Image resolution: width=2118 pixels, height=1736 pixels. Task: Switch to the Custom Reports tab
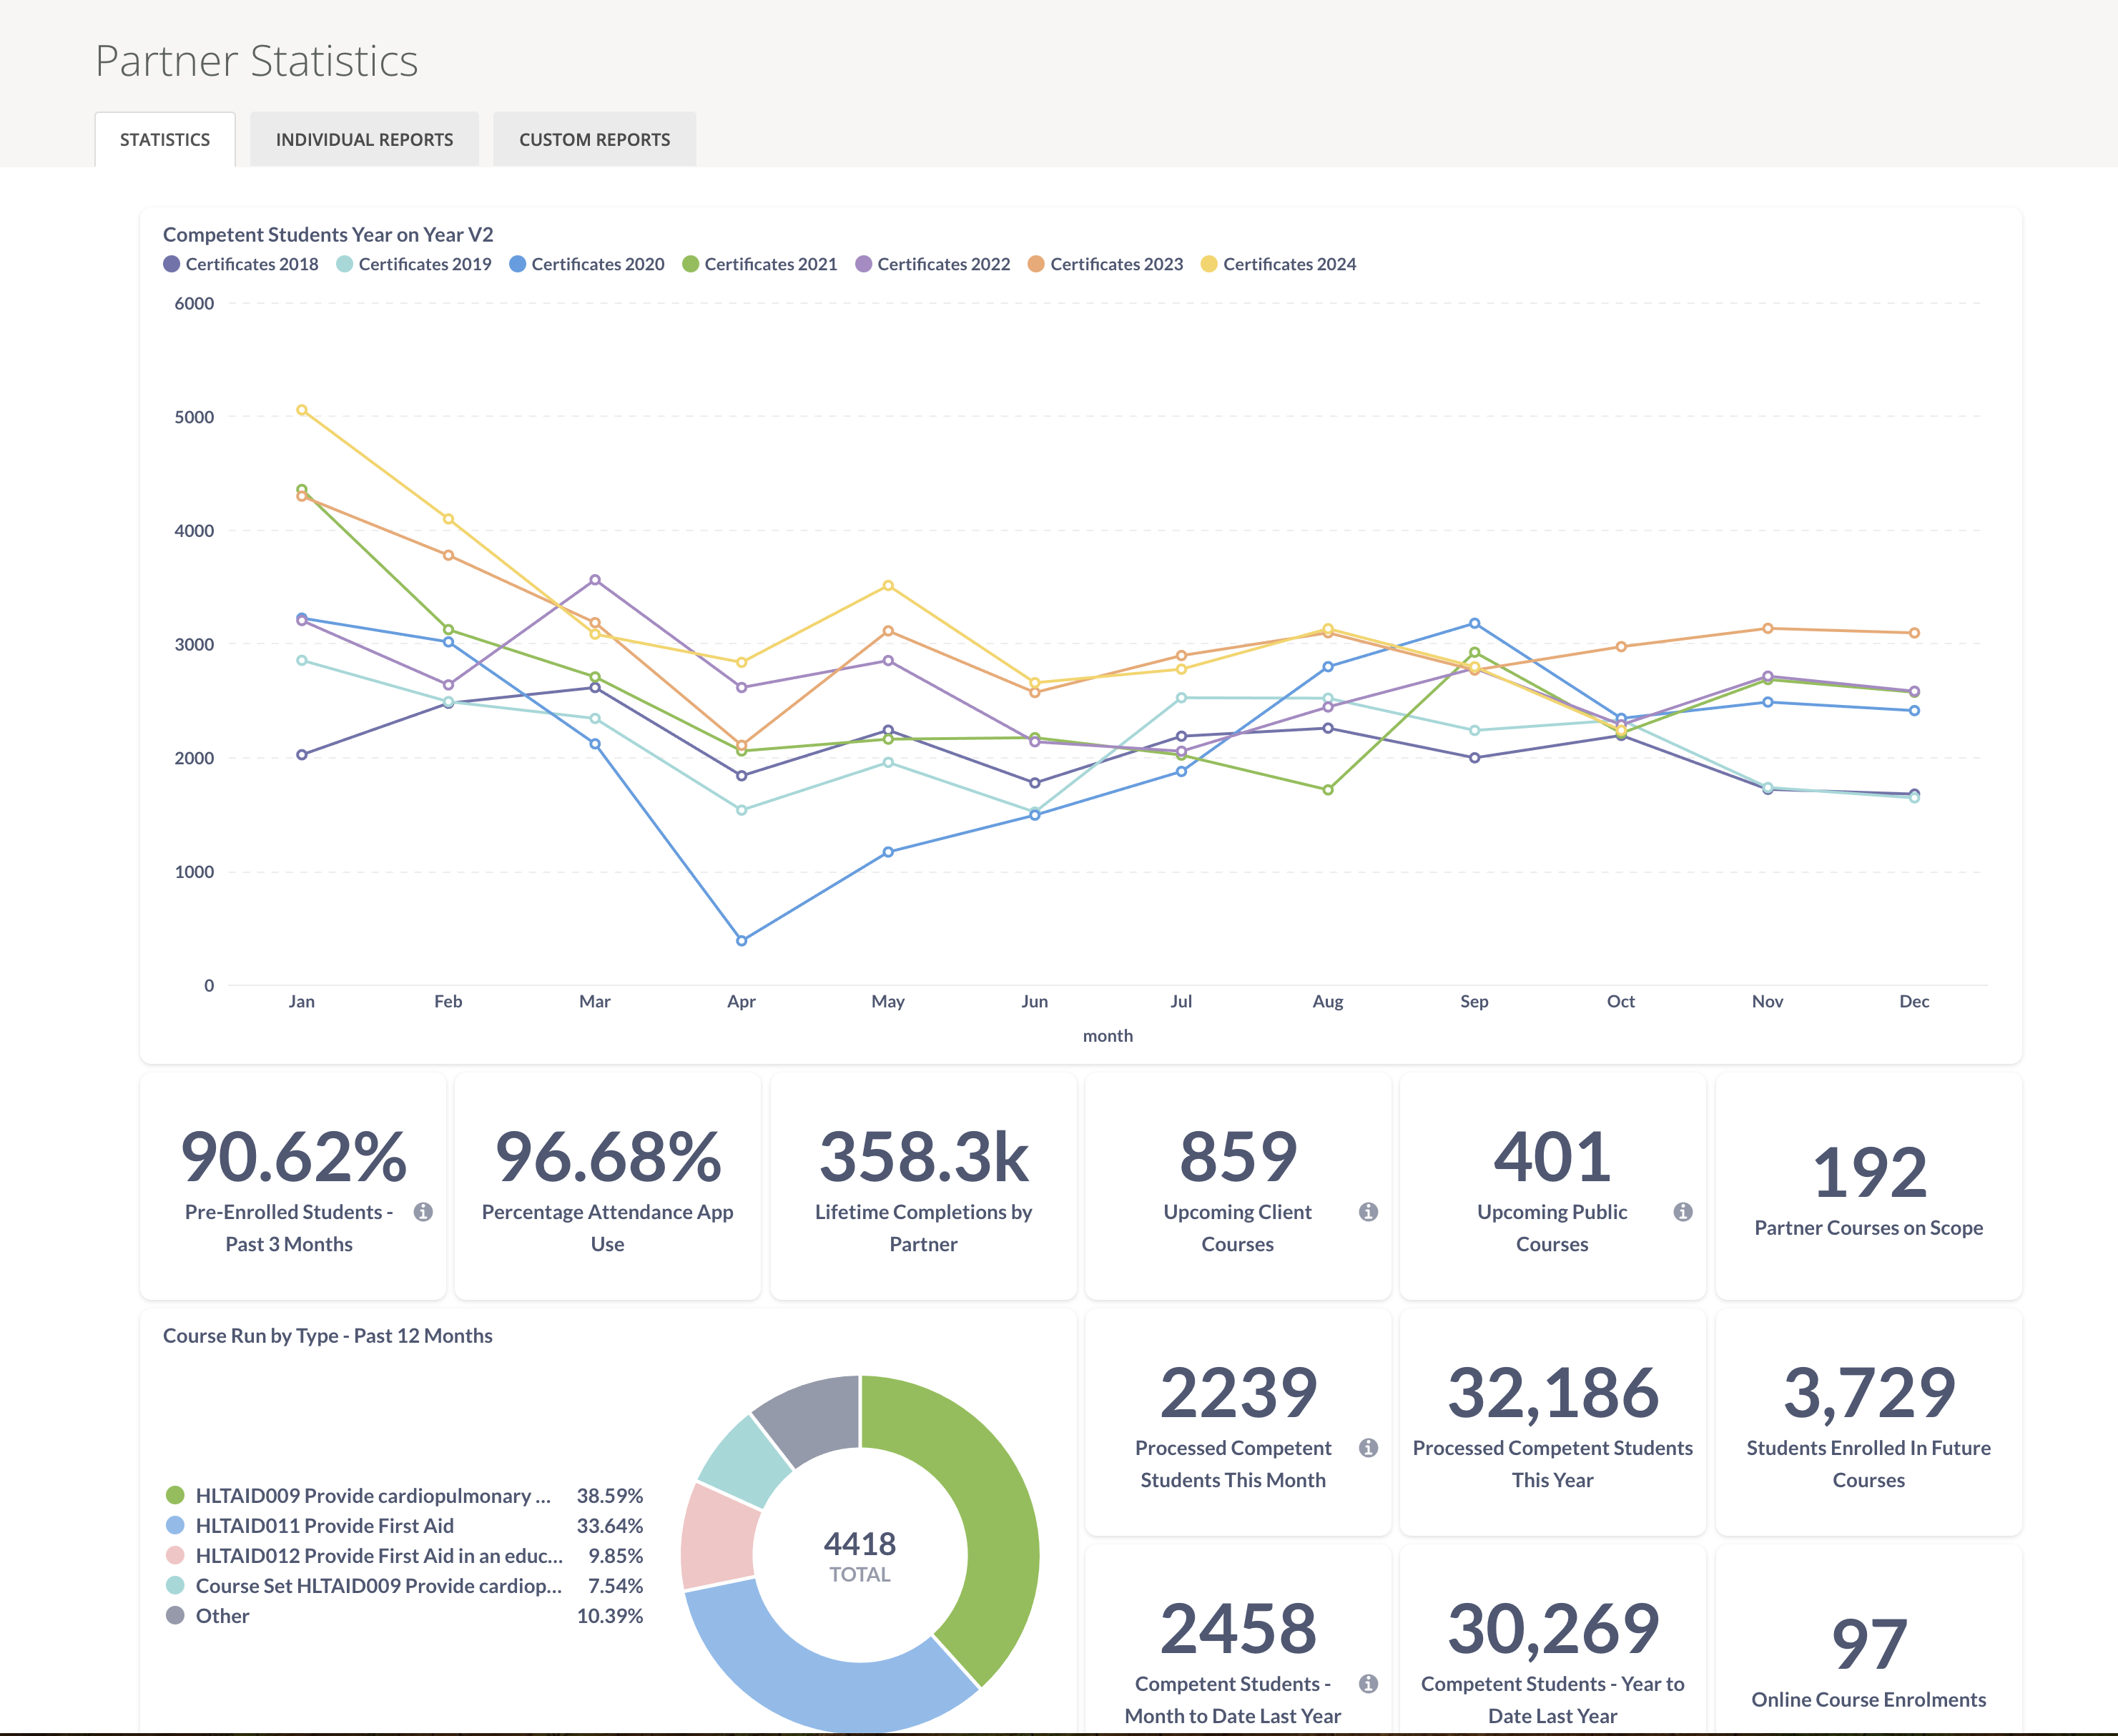594,139
